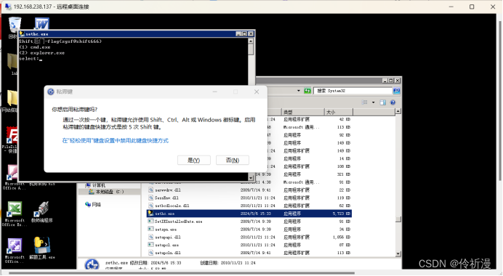Click the Explorer file list scrollbar up arrow

click(x=398, y=111)
